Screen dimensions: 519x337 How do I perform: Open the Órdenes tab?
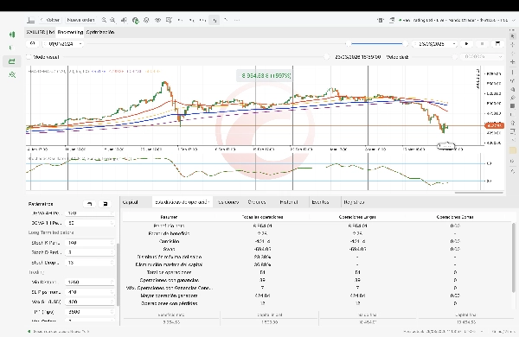[257, 202]
